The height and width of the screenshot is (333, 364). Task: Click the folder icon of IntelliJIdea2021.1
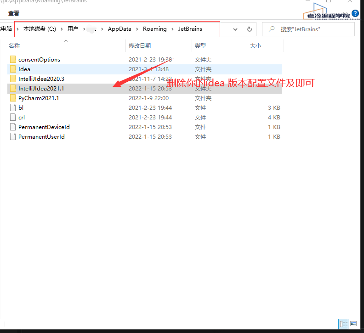(13, 88)
